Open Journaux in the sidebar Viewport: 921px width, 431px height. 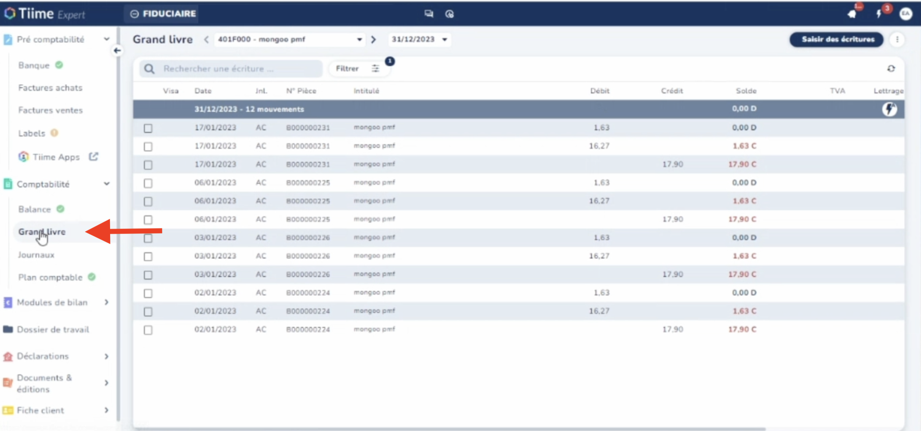(36, 254)
